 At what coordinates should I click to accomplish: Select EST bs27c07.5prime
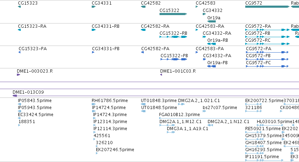(x=220, y=108)
